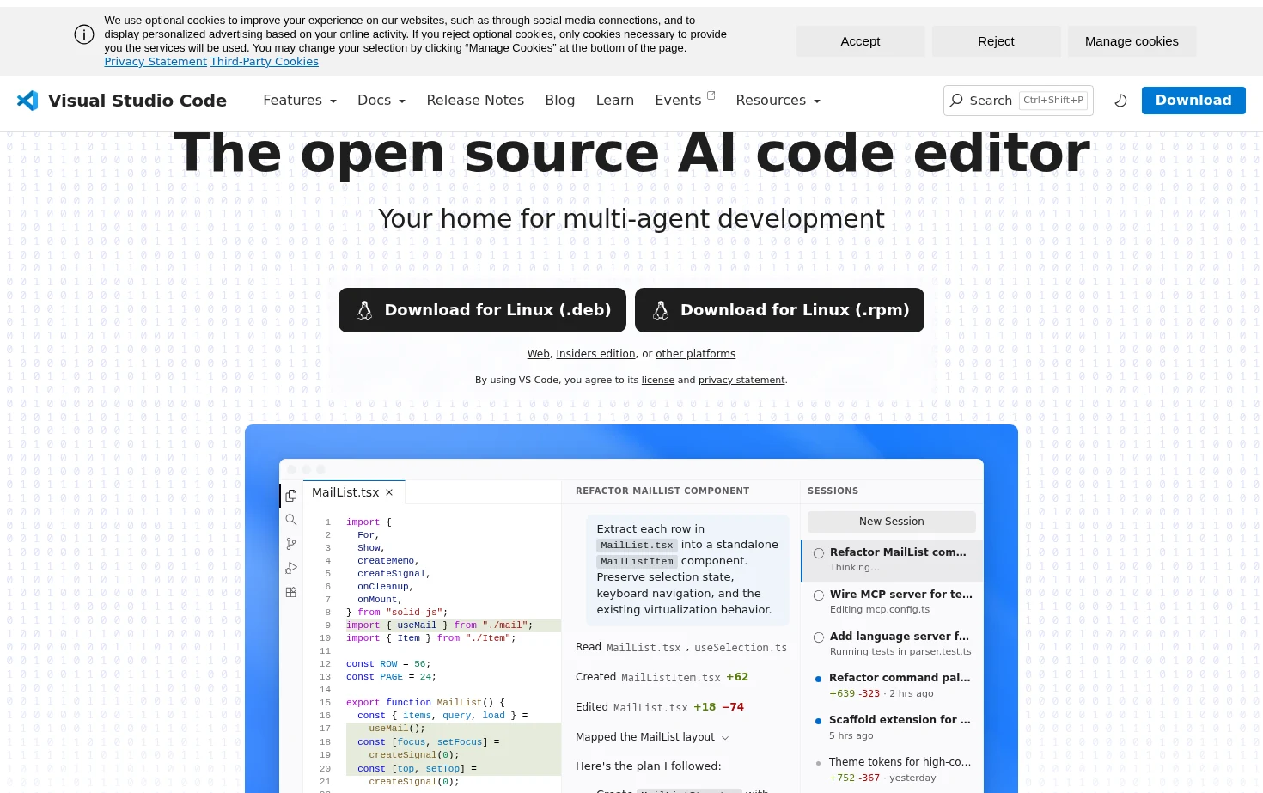Image resolution: width=1263 pixels, height=793 pixels.
Task: Click the Linux penguin icon on .deb button
Action: pyautogui.click(x=364, y=310)
